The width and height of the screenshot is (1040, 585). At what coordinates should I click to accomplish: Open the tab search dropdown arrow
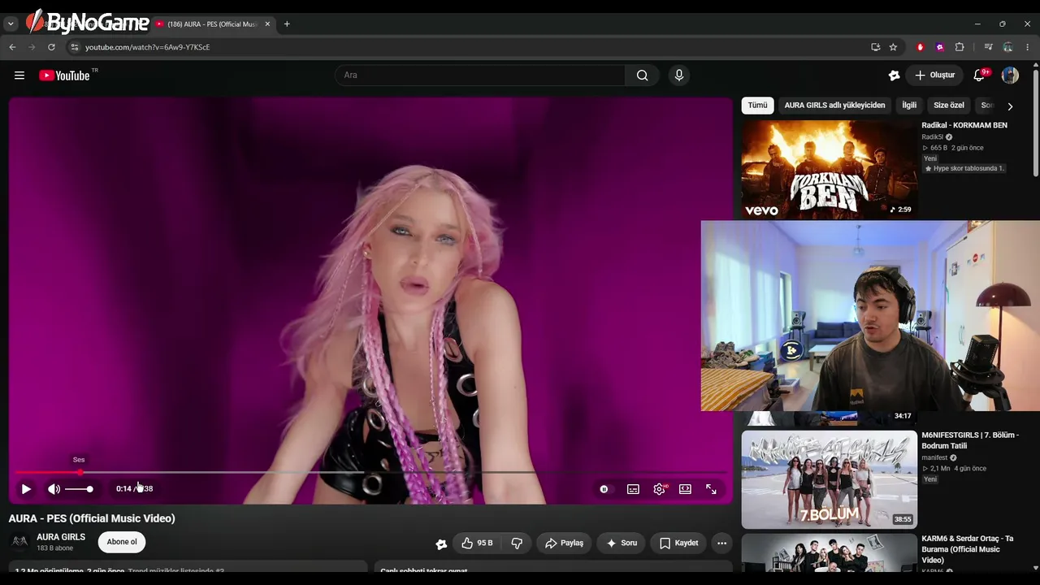(x=11, y=24)
